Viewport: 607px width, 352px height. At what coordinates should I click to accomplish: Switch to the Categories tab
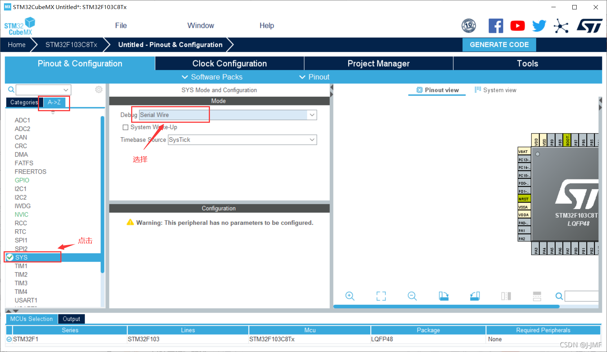(x=24, y=102)
